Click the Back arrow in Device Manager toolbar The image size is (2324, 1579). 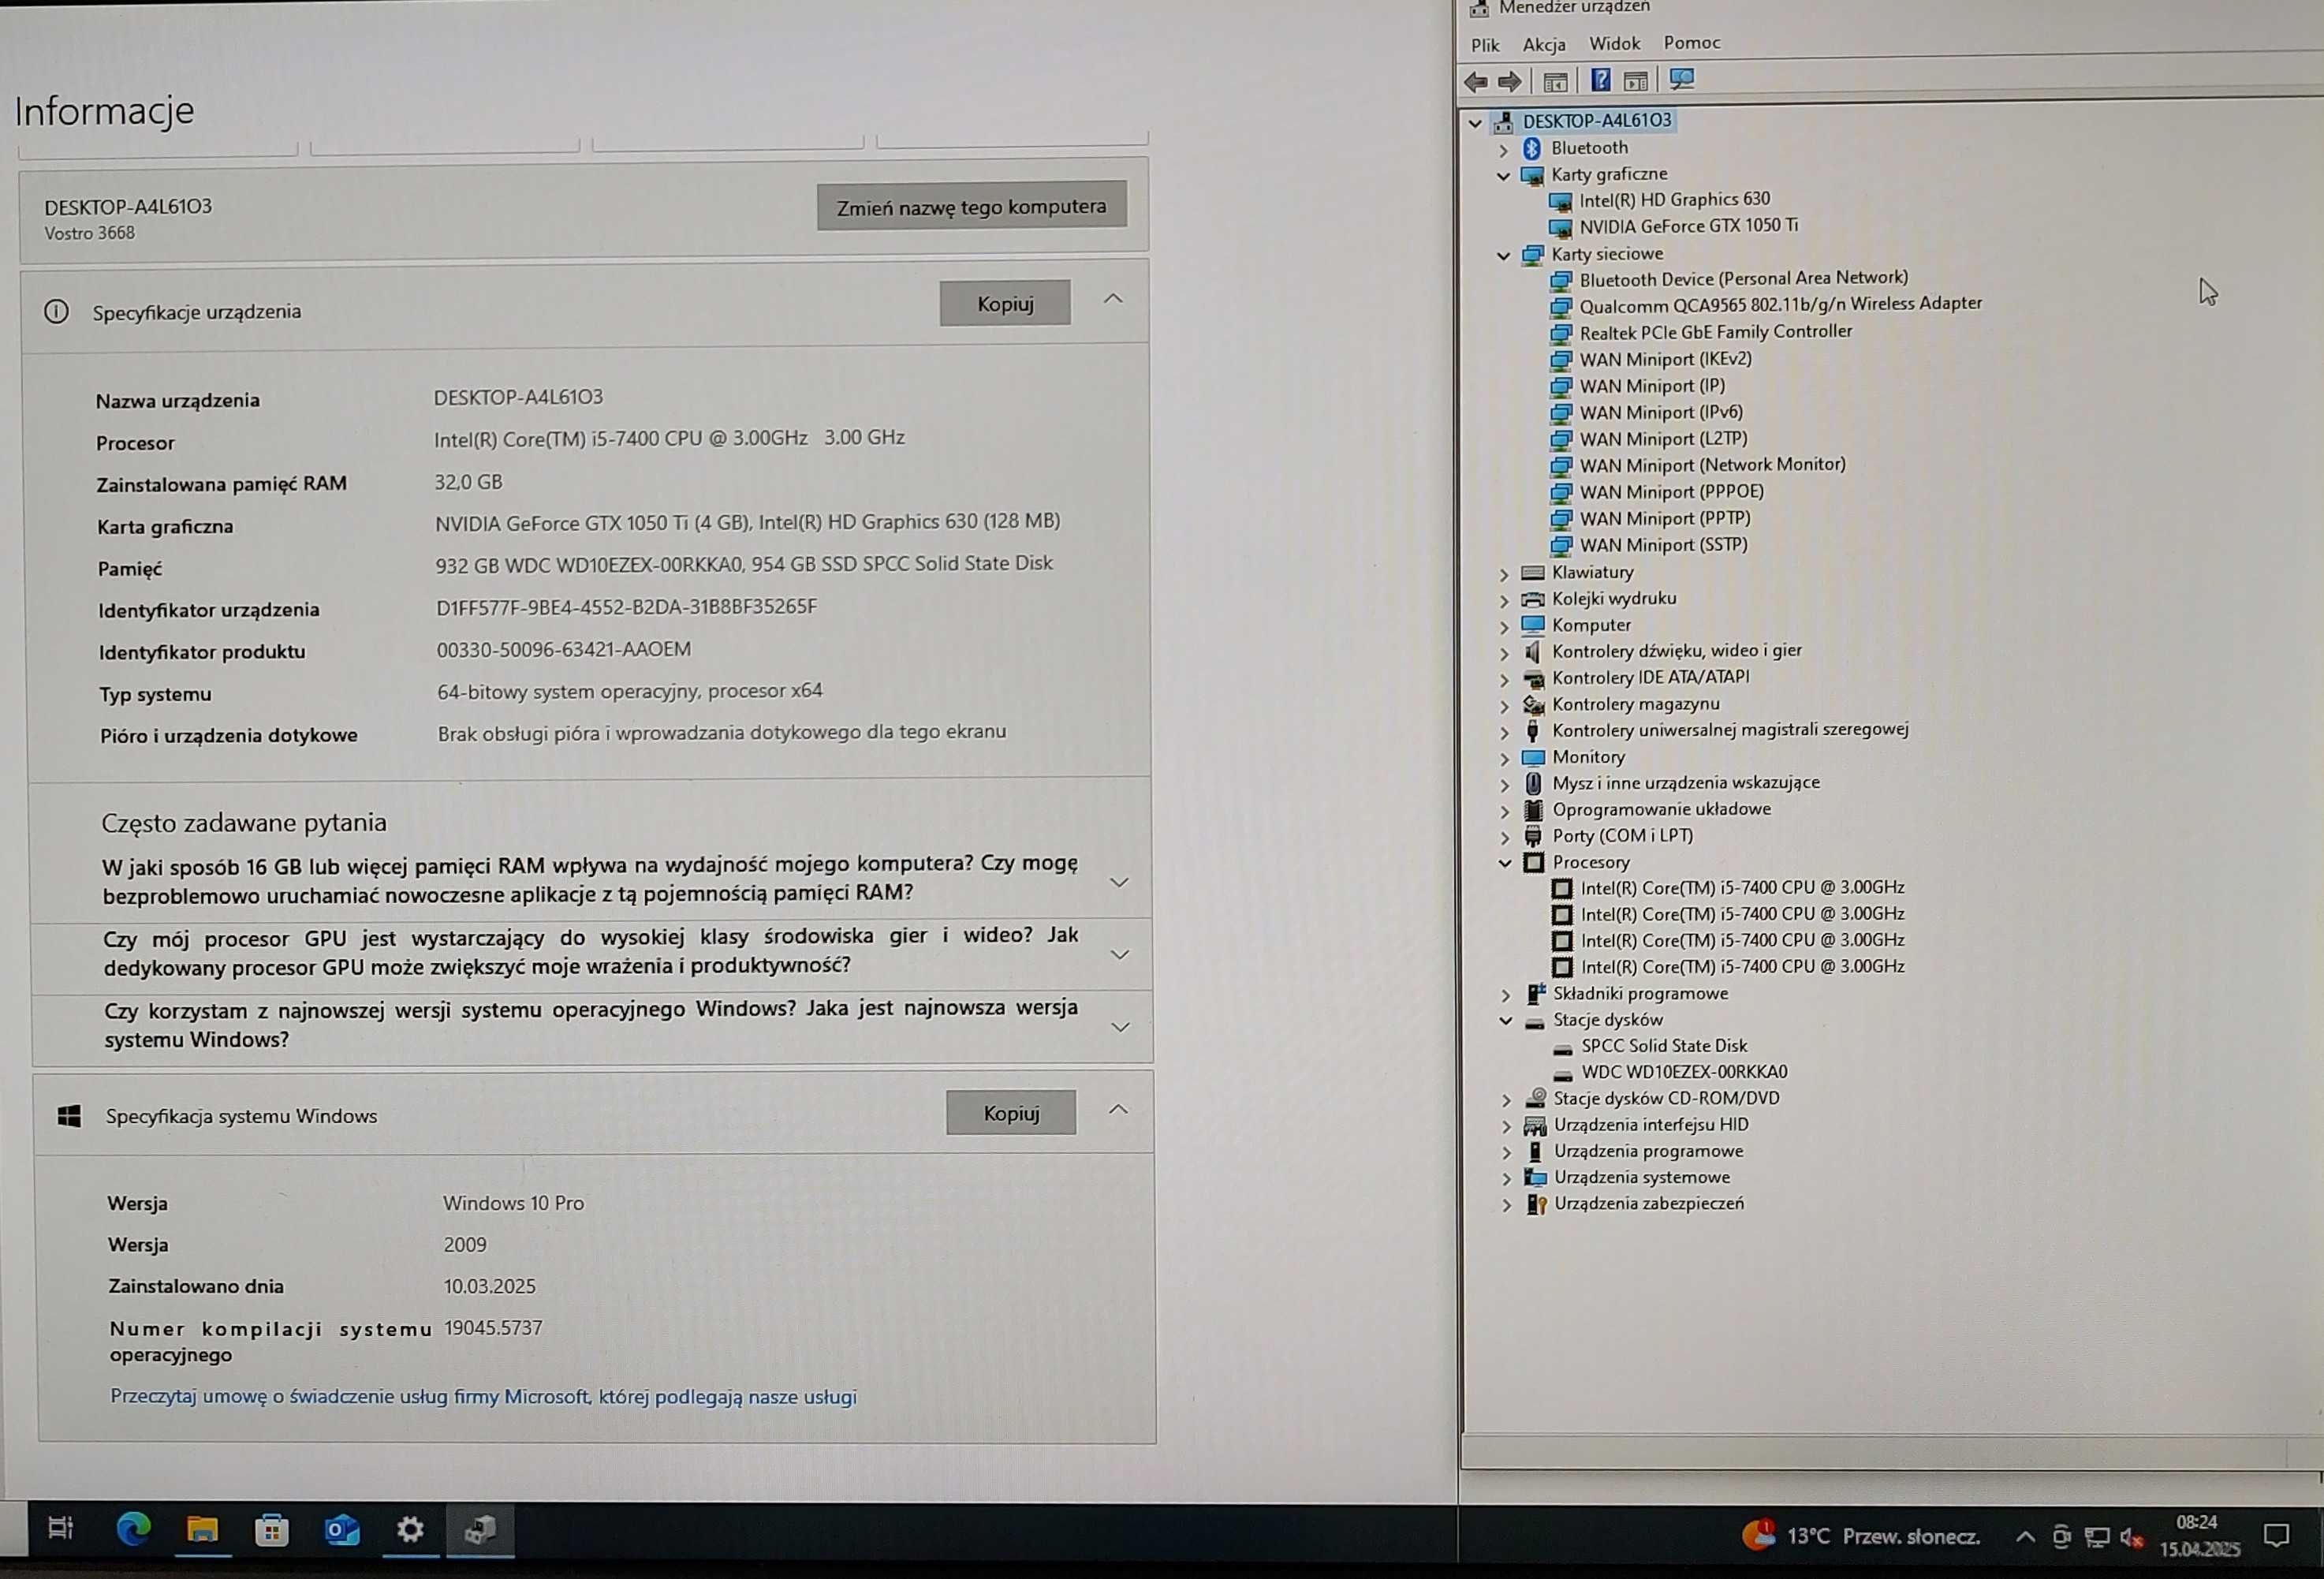(x=1475, y=82)
